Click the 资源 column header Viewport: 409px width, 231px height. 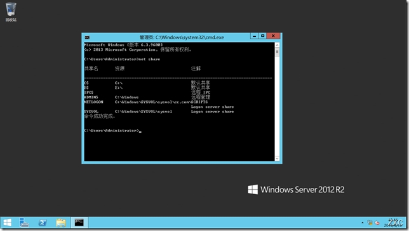click(x=120, y=69)
